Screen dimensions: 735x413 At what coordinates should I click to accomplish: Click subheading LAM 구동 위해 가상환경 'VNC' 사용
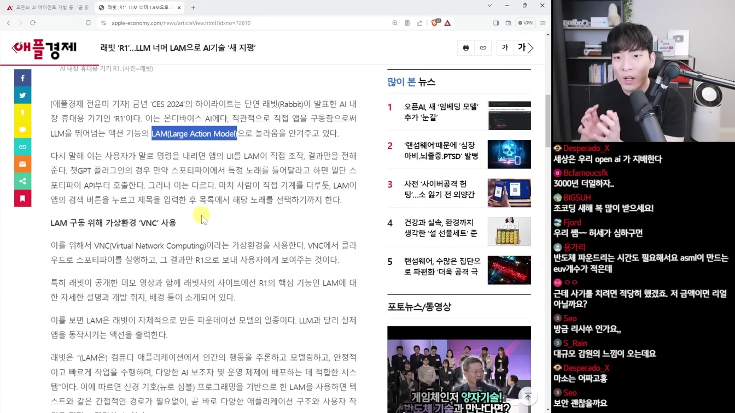coord(113,223)
